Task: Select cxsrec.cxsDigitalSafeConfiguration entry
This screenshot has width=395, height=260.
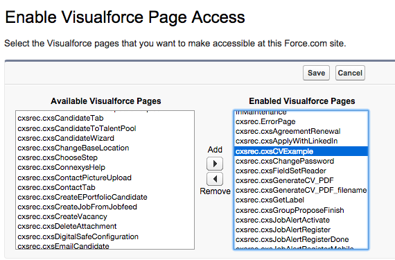Action: 105,236
